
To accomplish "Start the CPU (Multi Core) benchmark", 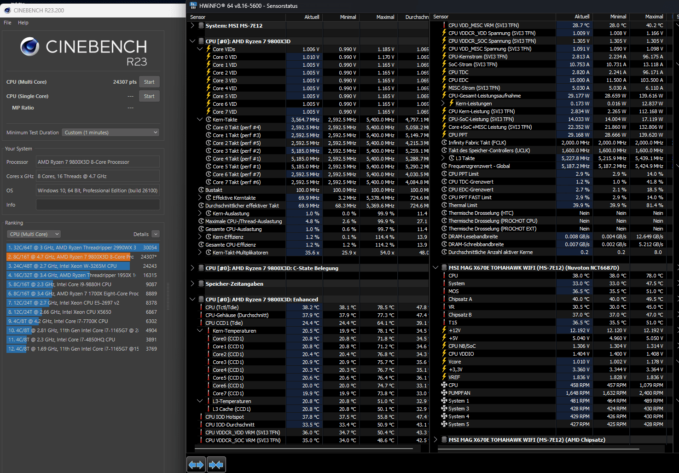I will point(149,82).
